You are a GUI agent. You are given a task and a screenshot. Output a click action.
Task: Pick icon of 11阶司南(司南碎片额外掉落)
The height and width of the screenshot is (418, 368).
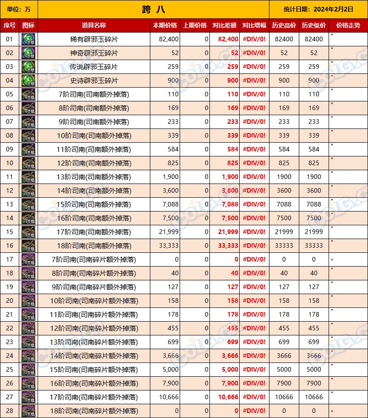[28, 315]
